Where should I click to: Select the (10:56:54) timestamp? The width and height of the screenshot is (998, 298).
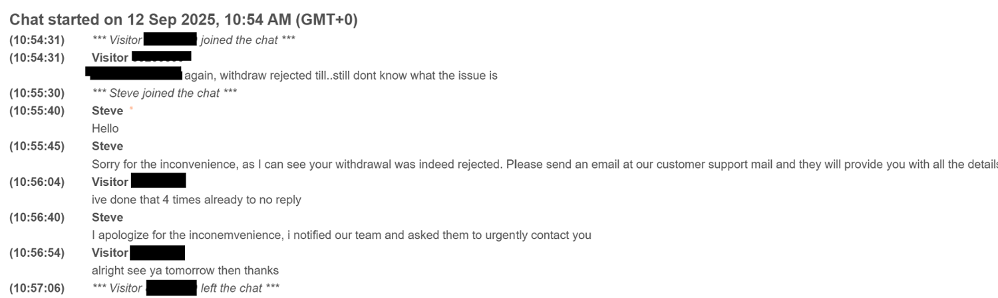pos(37,253)
